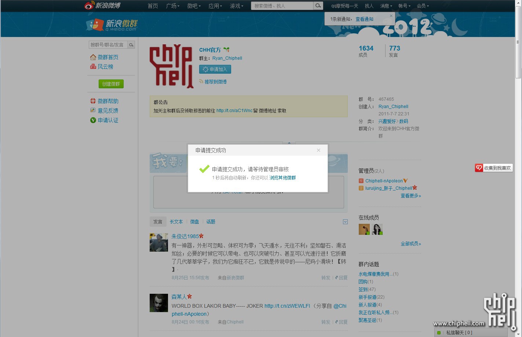
Task: Open 森某人's Joker avatar thumbnail
Action: click(159, 303)
